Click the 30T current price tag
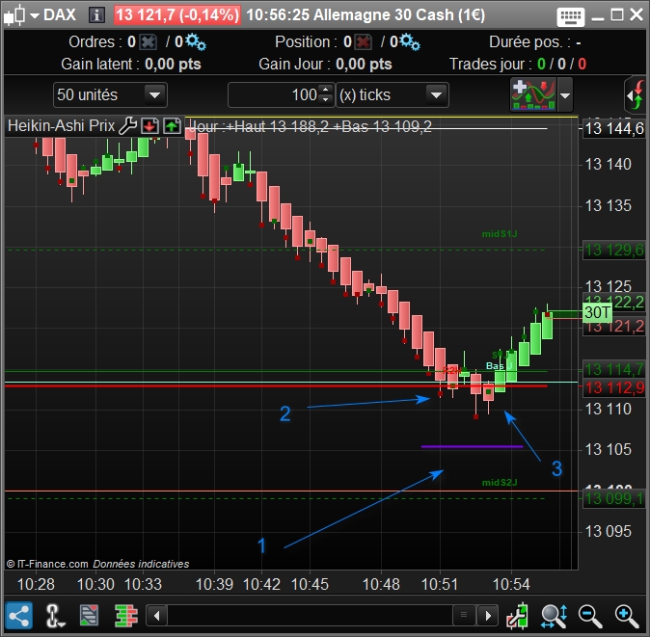This screenshot has width=650, height=637. click(597, 312)
